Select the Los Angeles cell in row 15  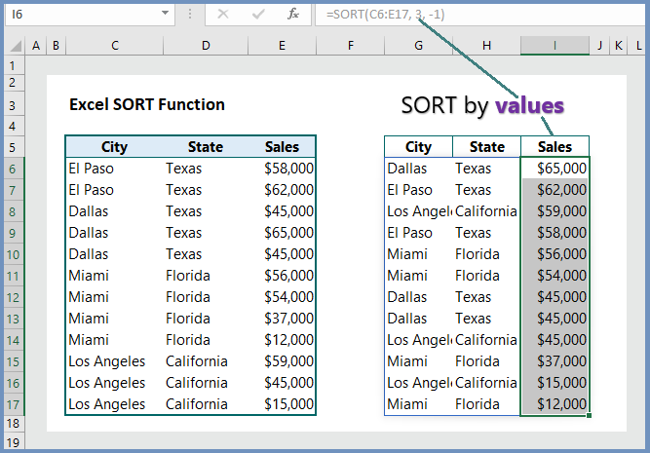[x=107, y=361]
